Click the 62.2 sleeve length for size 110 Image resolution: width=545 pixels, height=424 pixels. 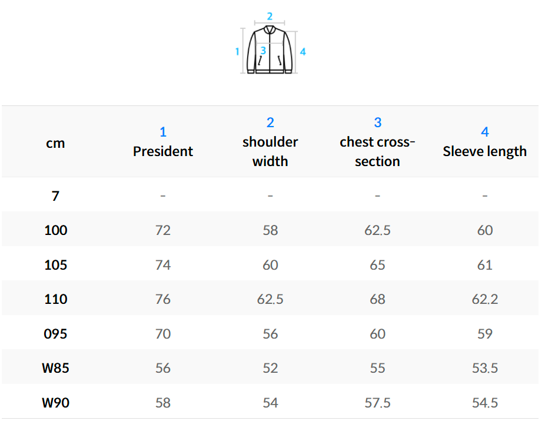click(484, 299)
